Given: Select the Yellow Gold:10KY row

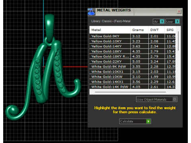Looking at the screenshot, I should point(133,41).
